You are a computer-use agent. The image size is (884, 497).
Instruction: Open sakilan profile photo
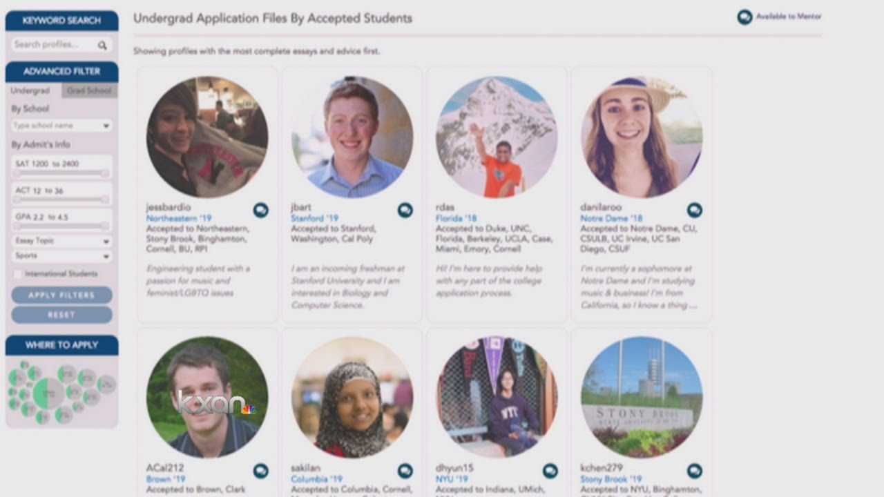[x=352, y=397]
